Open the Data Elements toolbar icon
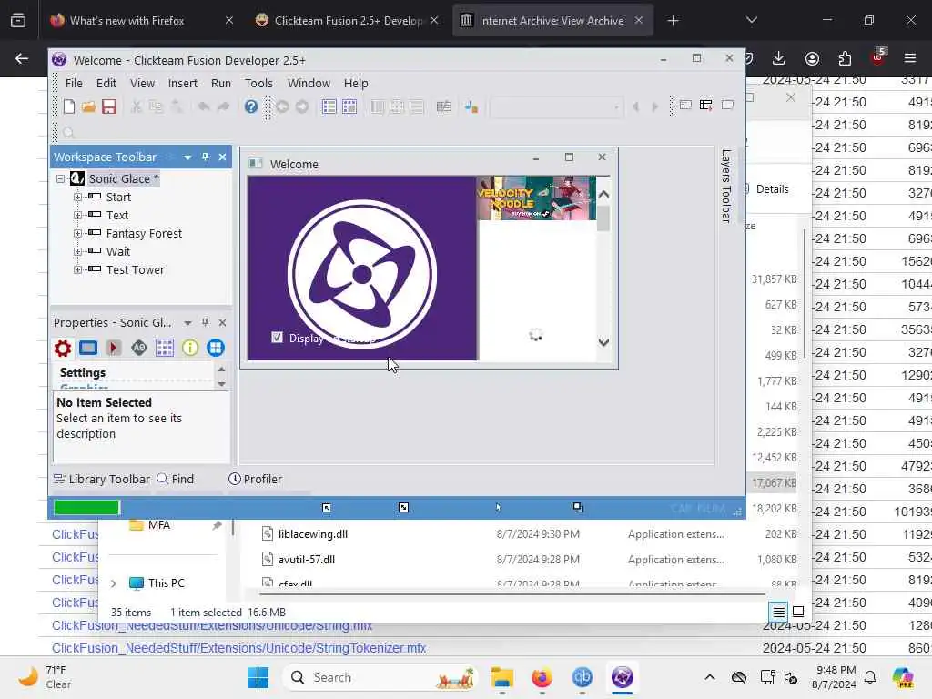This screenshot has height=699, width=932. (x=471, y=106)
